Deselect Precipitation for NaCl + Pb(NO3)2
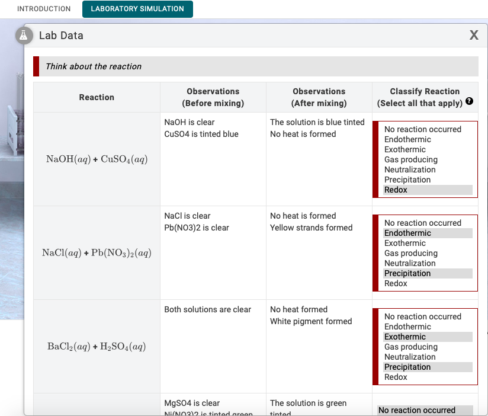 tap(428, 273)
